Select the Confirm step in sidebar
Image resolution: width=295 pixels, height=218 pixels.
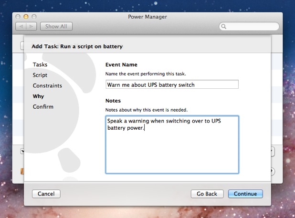click(43, 107)
